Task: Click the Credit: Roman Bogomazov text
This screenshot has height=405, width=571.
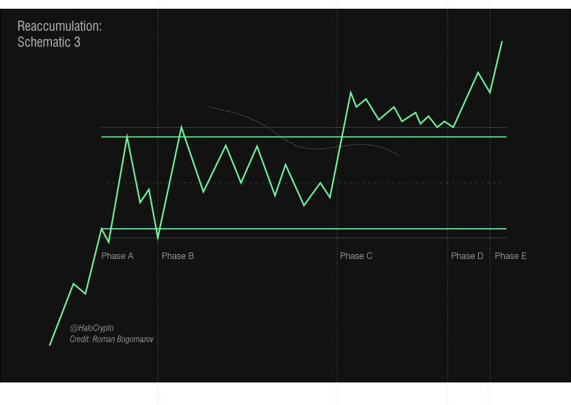Action: (112, 339)
